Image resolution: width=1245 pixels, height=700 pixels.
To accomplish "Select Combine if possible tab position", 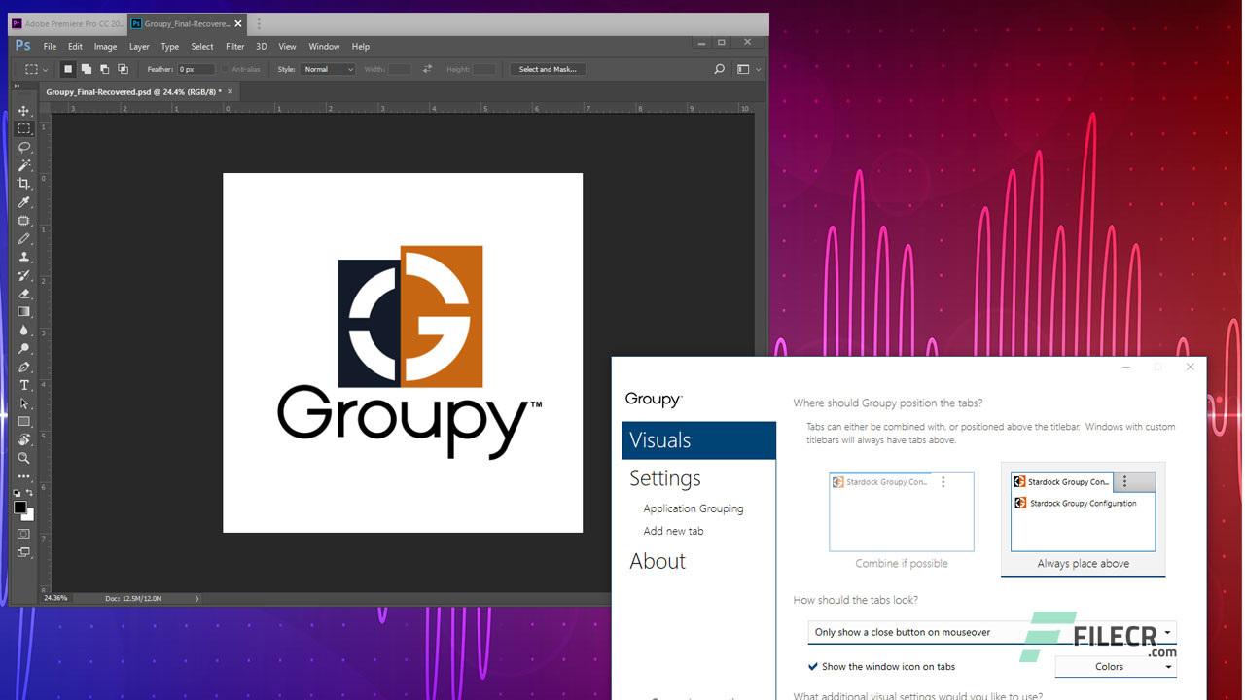I will pos(902,520).
